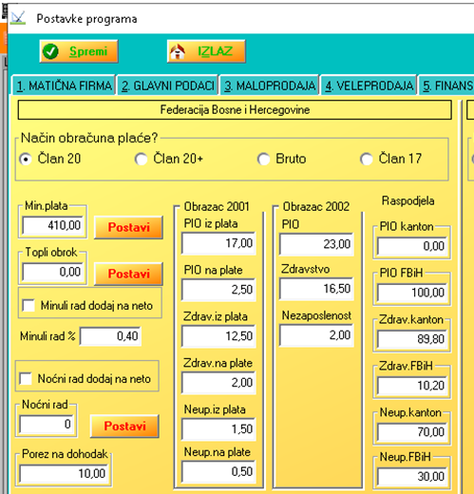Click the house icon on IZLAZ
Viewport: 474px width, 494px height.
178,51
